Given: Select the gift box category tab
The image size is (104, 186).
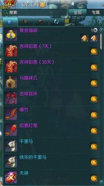Looking at the screenshot, I should click(10, 22).
